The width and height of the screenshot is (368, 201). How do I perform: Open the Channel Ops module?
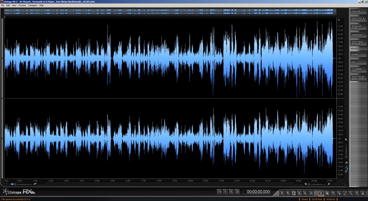coord(358,70)
